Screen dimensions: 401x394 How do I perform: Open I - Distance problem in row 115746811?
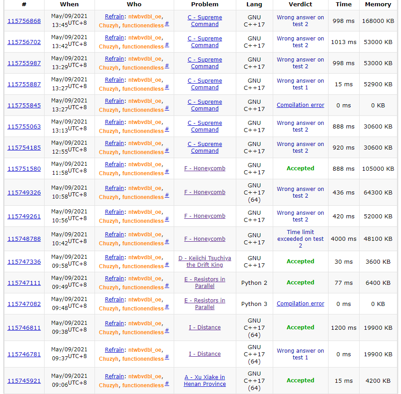pyautogui.click(x=205, y=328)
